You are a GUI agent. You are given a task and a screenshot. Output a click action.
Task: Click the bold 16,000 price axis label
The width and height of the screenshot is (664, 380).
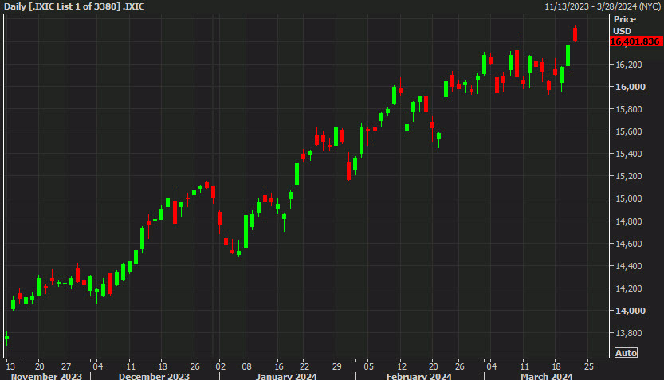click(x=630, y=87)
